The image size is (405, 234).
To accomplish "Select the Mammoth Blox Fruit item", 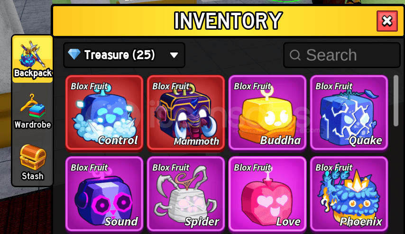I will pyautogui.click(x=186, y=113).
